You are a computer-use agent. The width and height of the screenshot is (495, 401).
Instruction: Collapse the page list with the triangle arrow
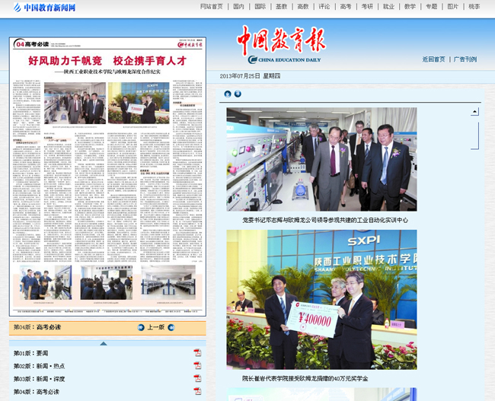coord(103,343)
